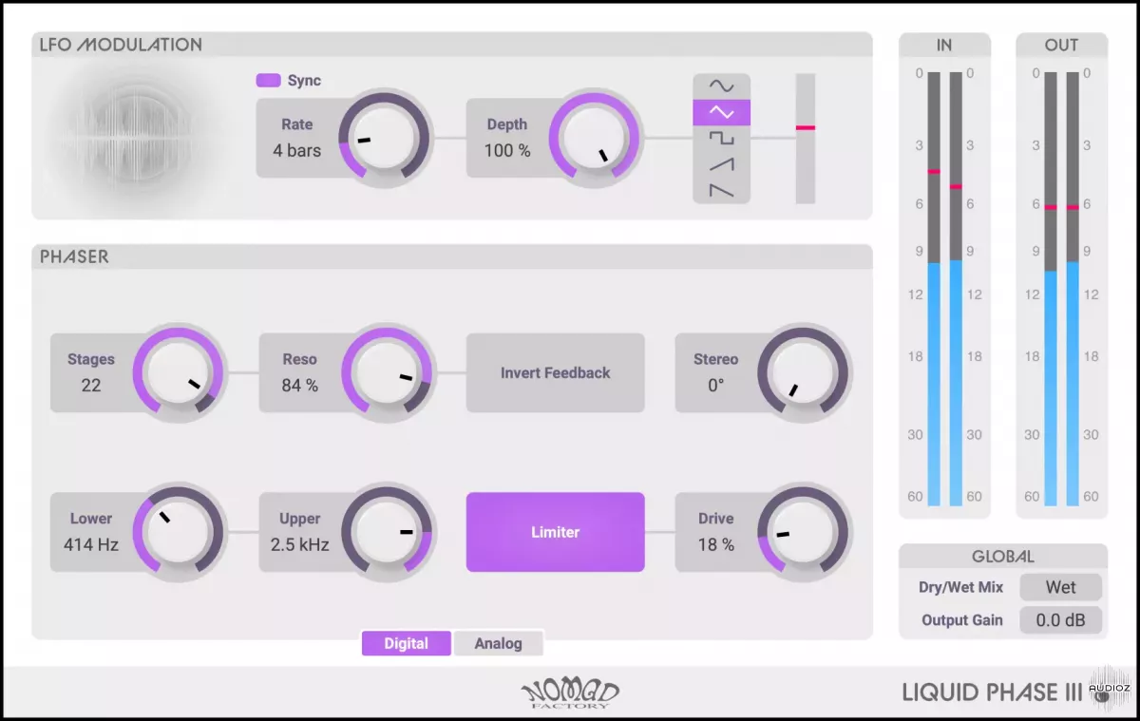Click the Depth knob

tap(595, 138)
